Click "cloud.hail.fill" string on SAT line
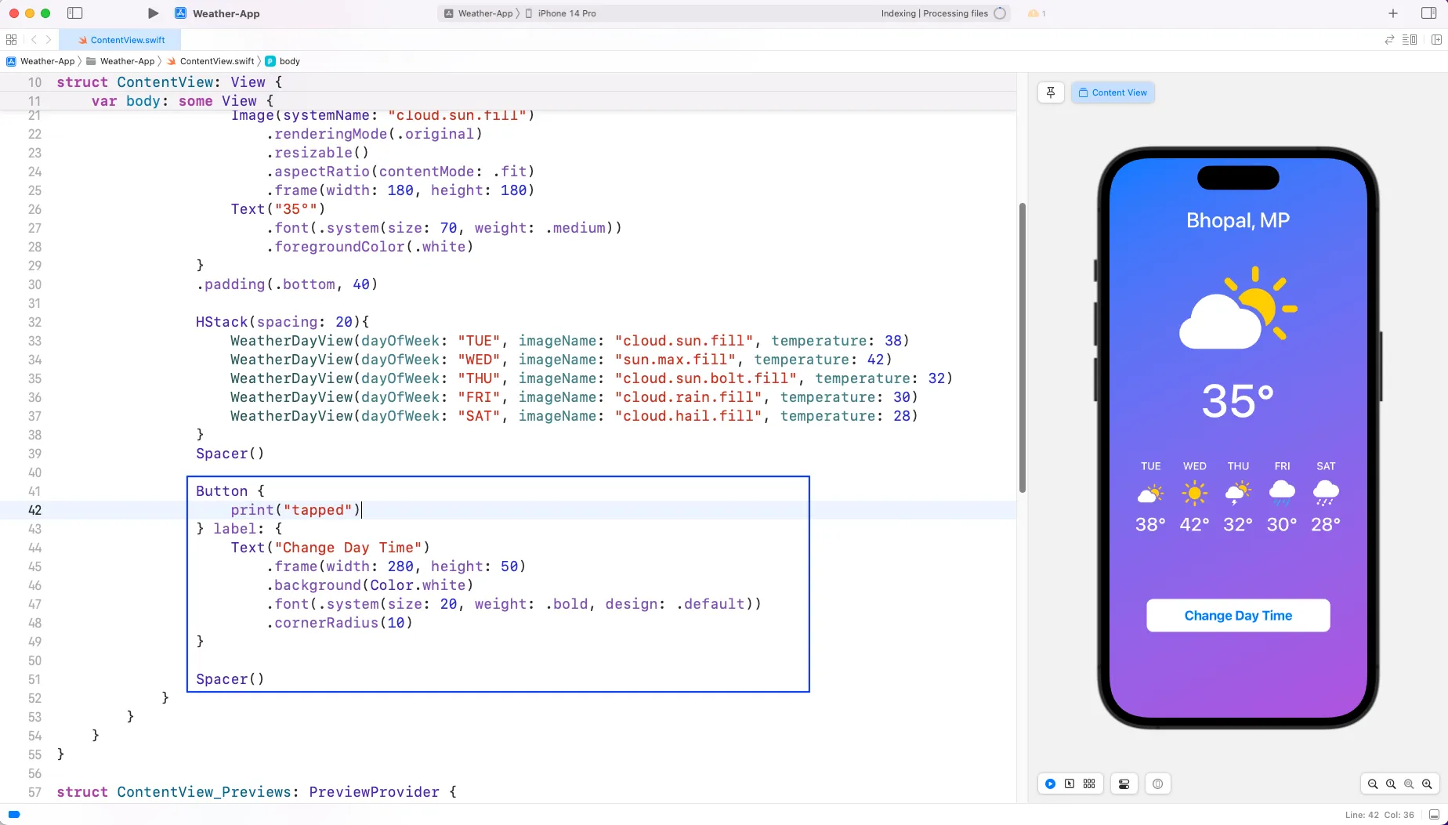The height and width of the screenshot is (825, 1448). (689, 416)
